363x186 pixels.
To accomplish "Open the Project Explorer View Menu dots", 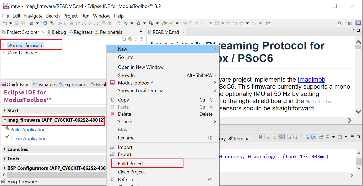I will pos(142,39).
